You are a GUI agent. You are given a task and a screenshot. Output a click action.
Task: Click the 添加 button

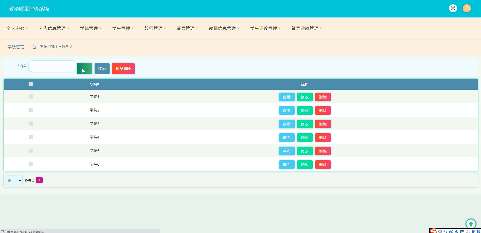coord(102,69)
